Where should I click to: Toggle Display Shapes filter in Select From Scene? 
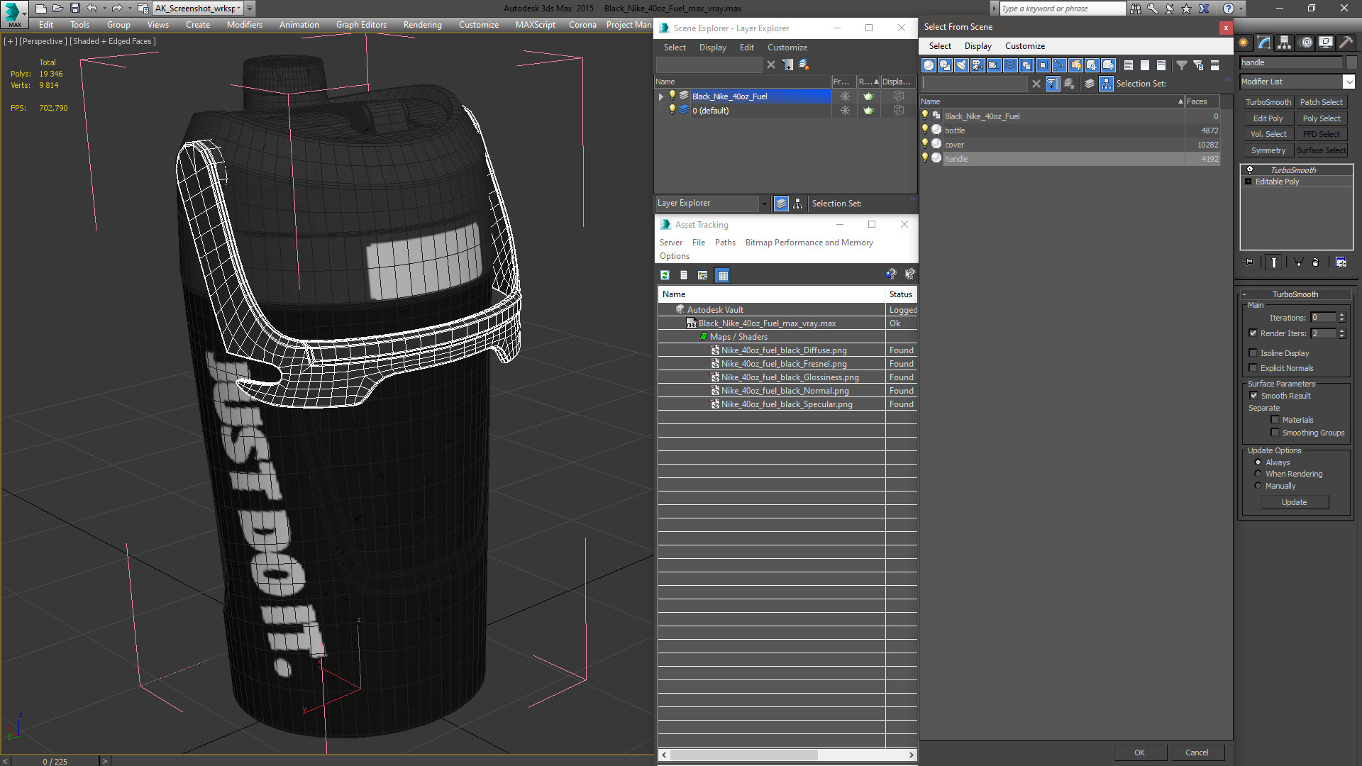point(945,65)
